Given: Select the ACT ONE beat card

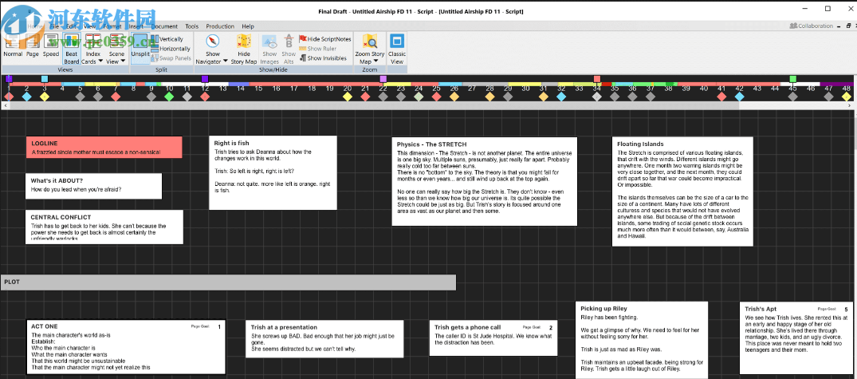Looking at the screenshot, I should pos(126,347).
